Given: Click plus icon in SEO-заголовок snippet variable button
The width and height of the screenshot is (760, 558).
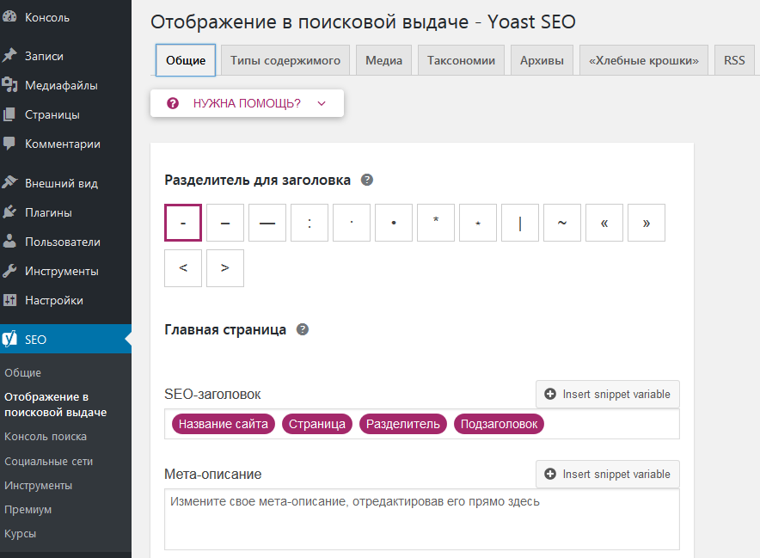Looking at the screenshot, I should [550, 394].
